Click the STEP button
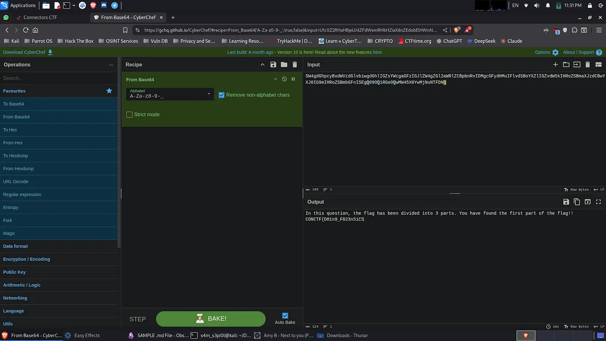This screenshot has width=606, height=341. [x=138, y=319]
